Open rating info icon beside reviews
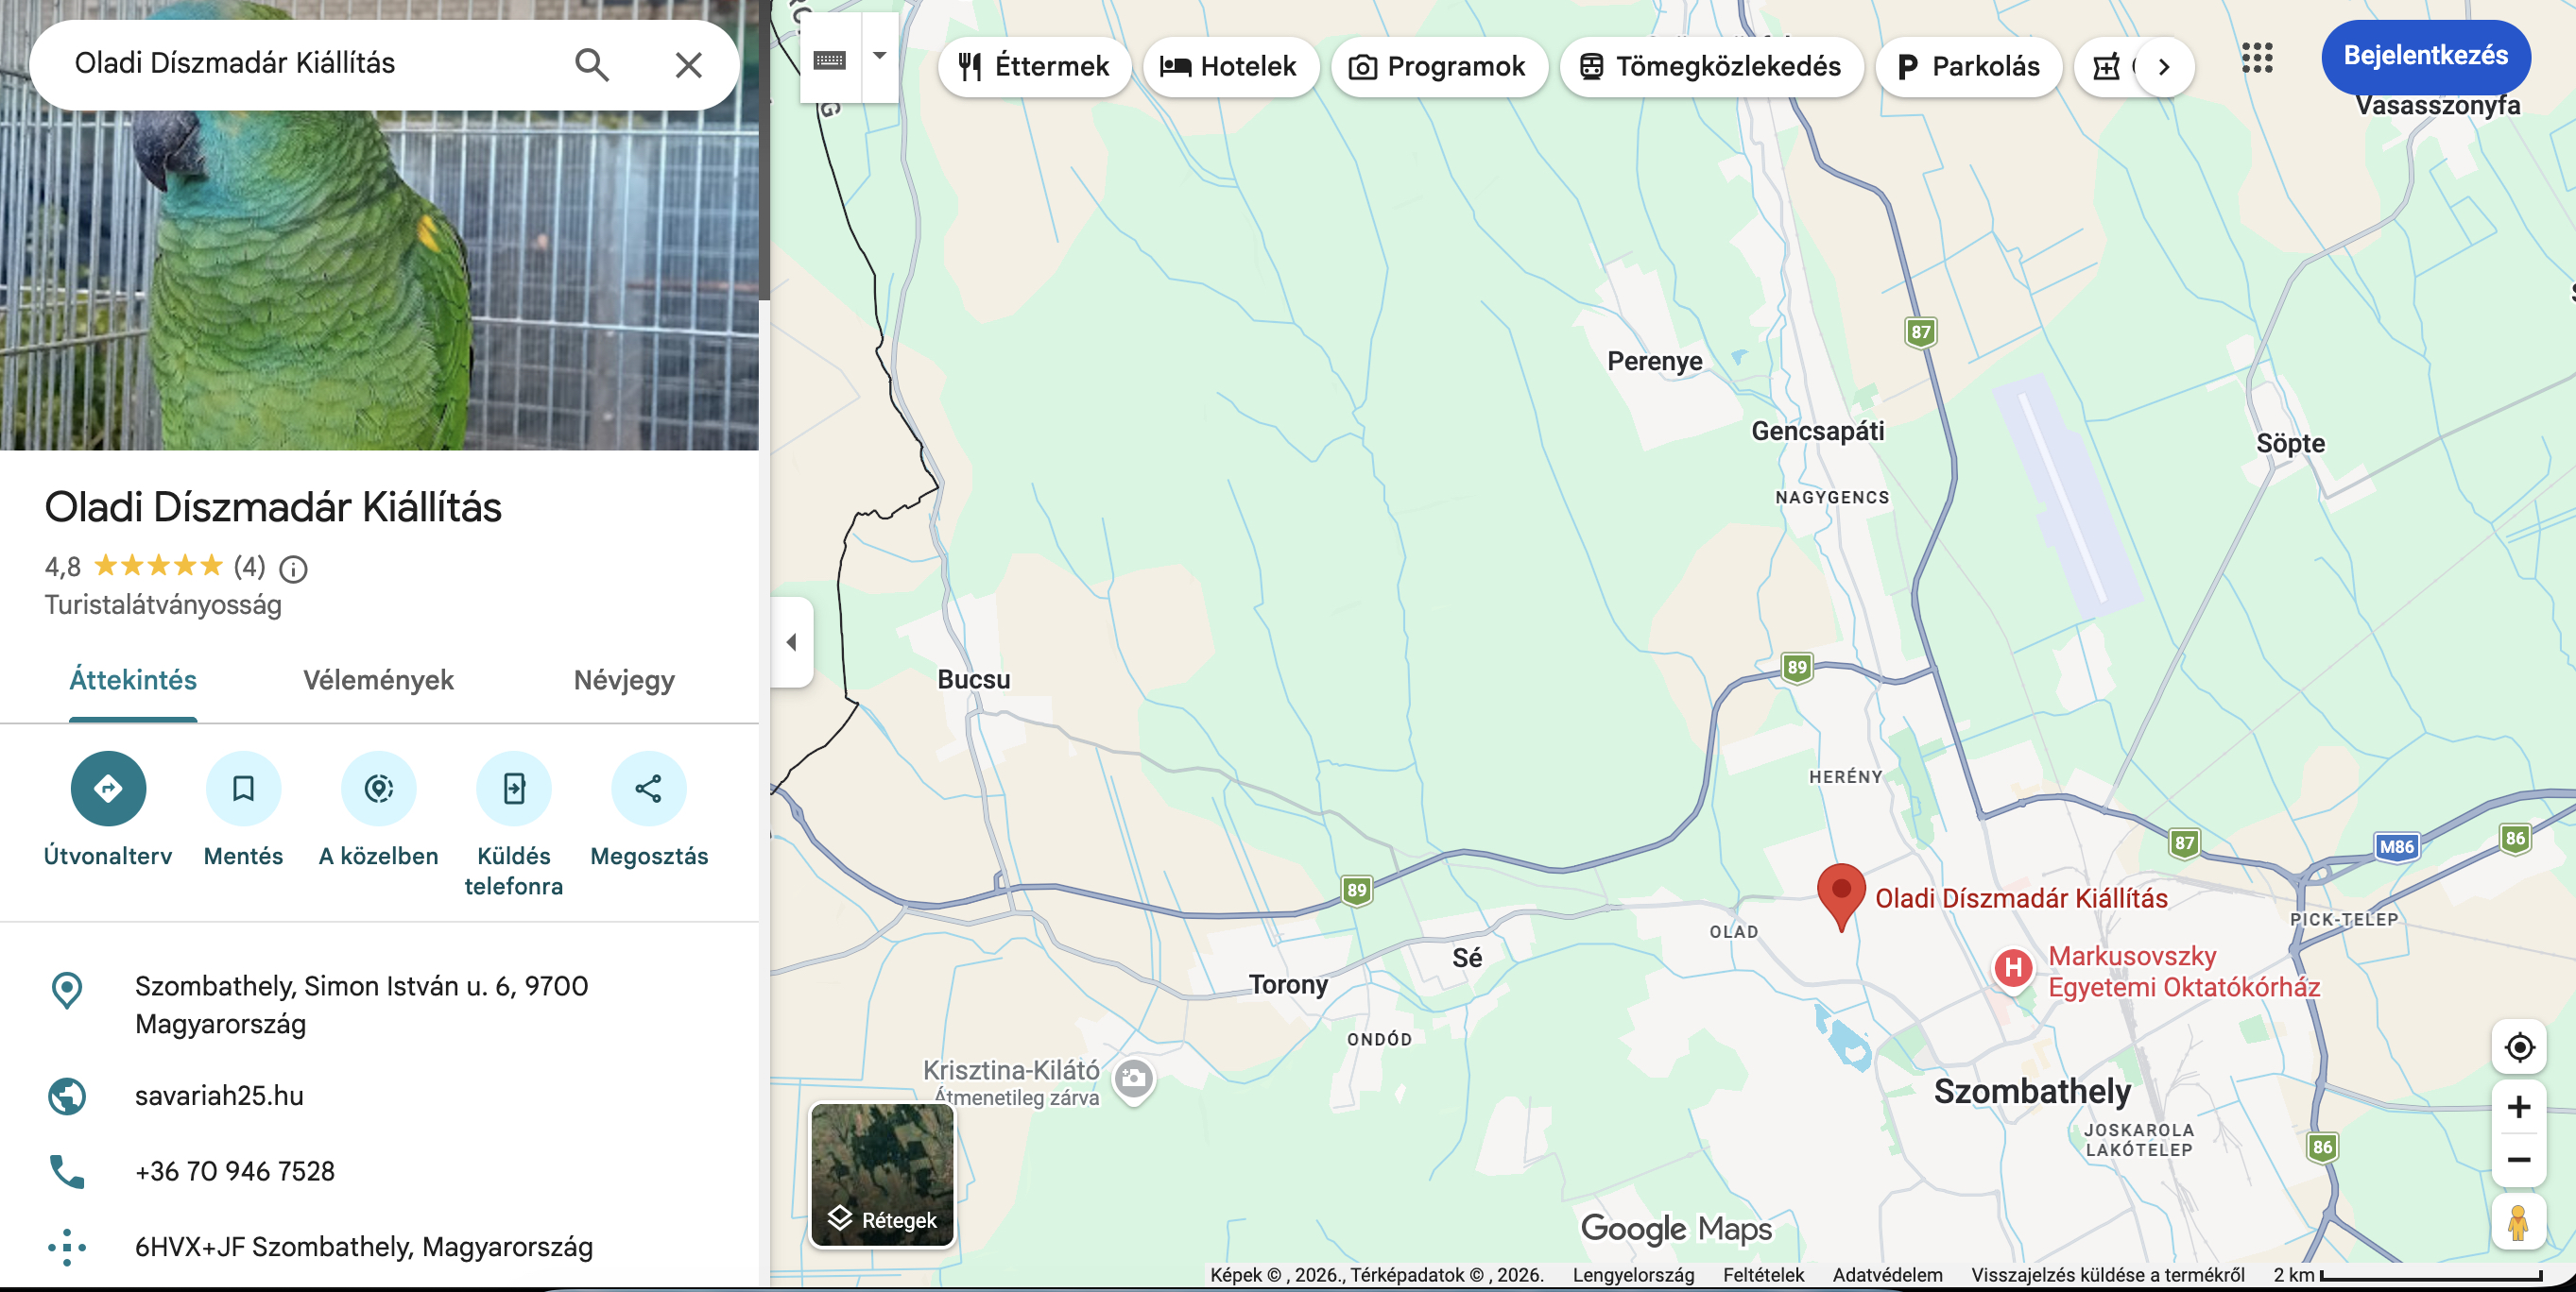2576x1292 pixels. tap(293, 569)
